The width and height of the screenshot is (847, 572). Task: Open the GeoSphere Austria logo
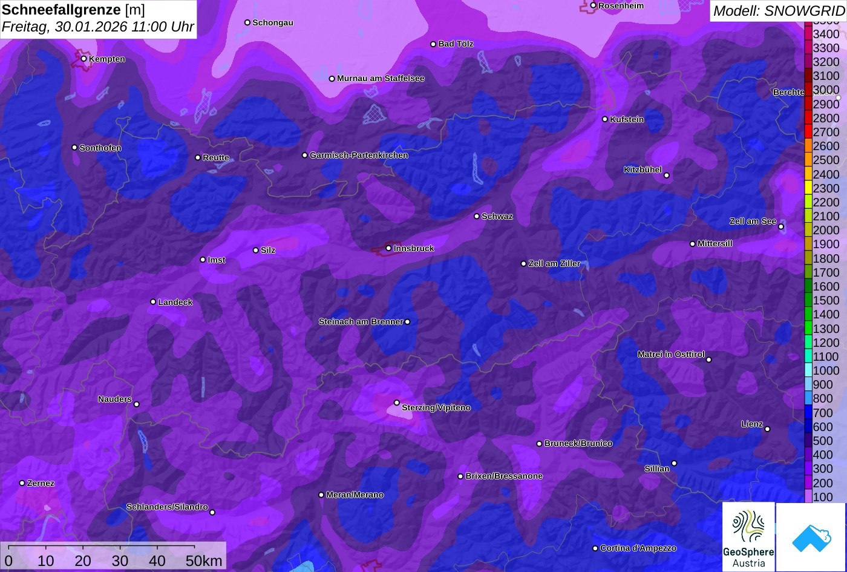coord(748,536)
